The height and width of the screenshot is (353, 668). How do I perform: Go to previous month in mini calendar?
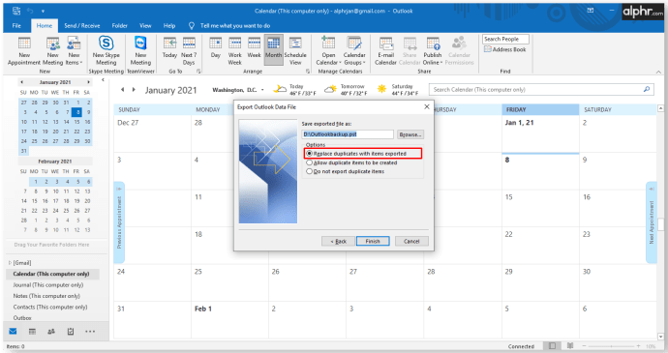tap(21, 82)
